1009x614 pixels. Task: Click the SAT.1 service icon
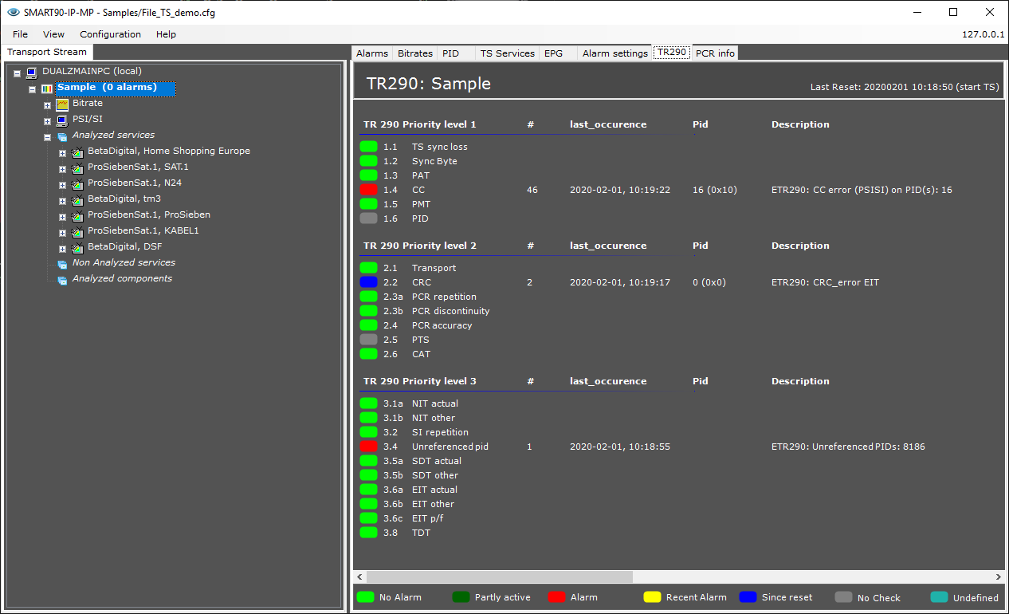click(x=77, y=167)
